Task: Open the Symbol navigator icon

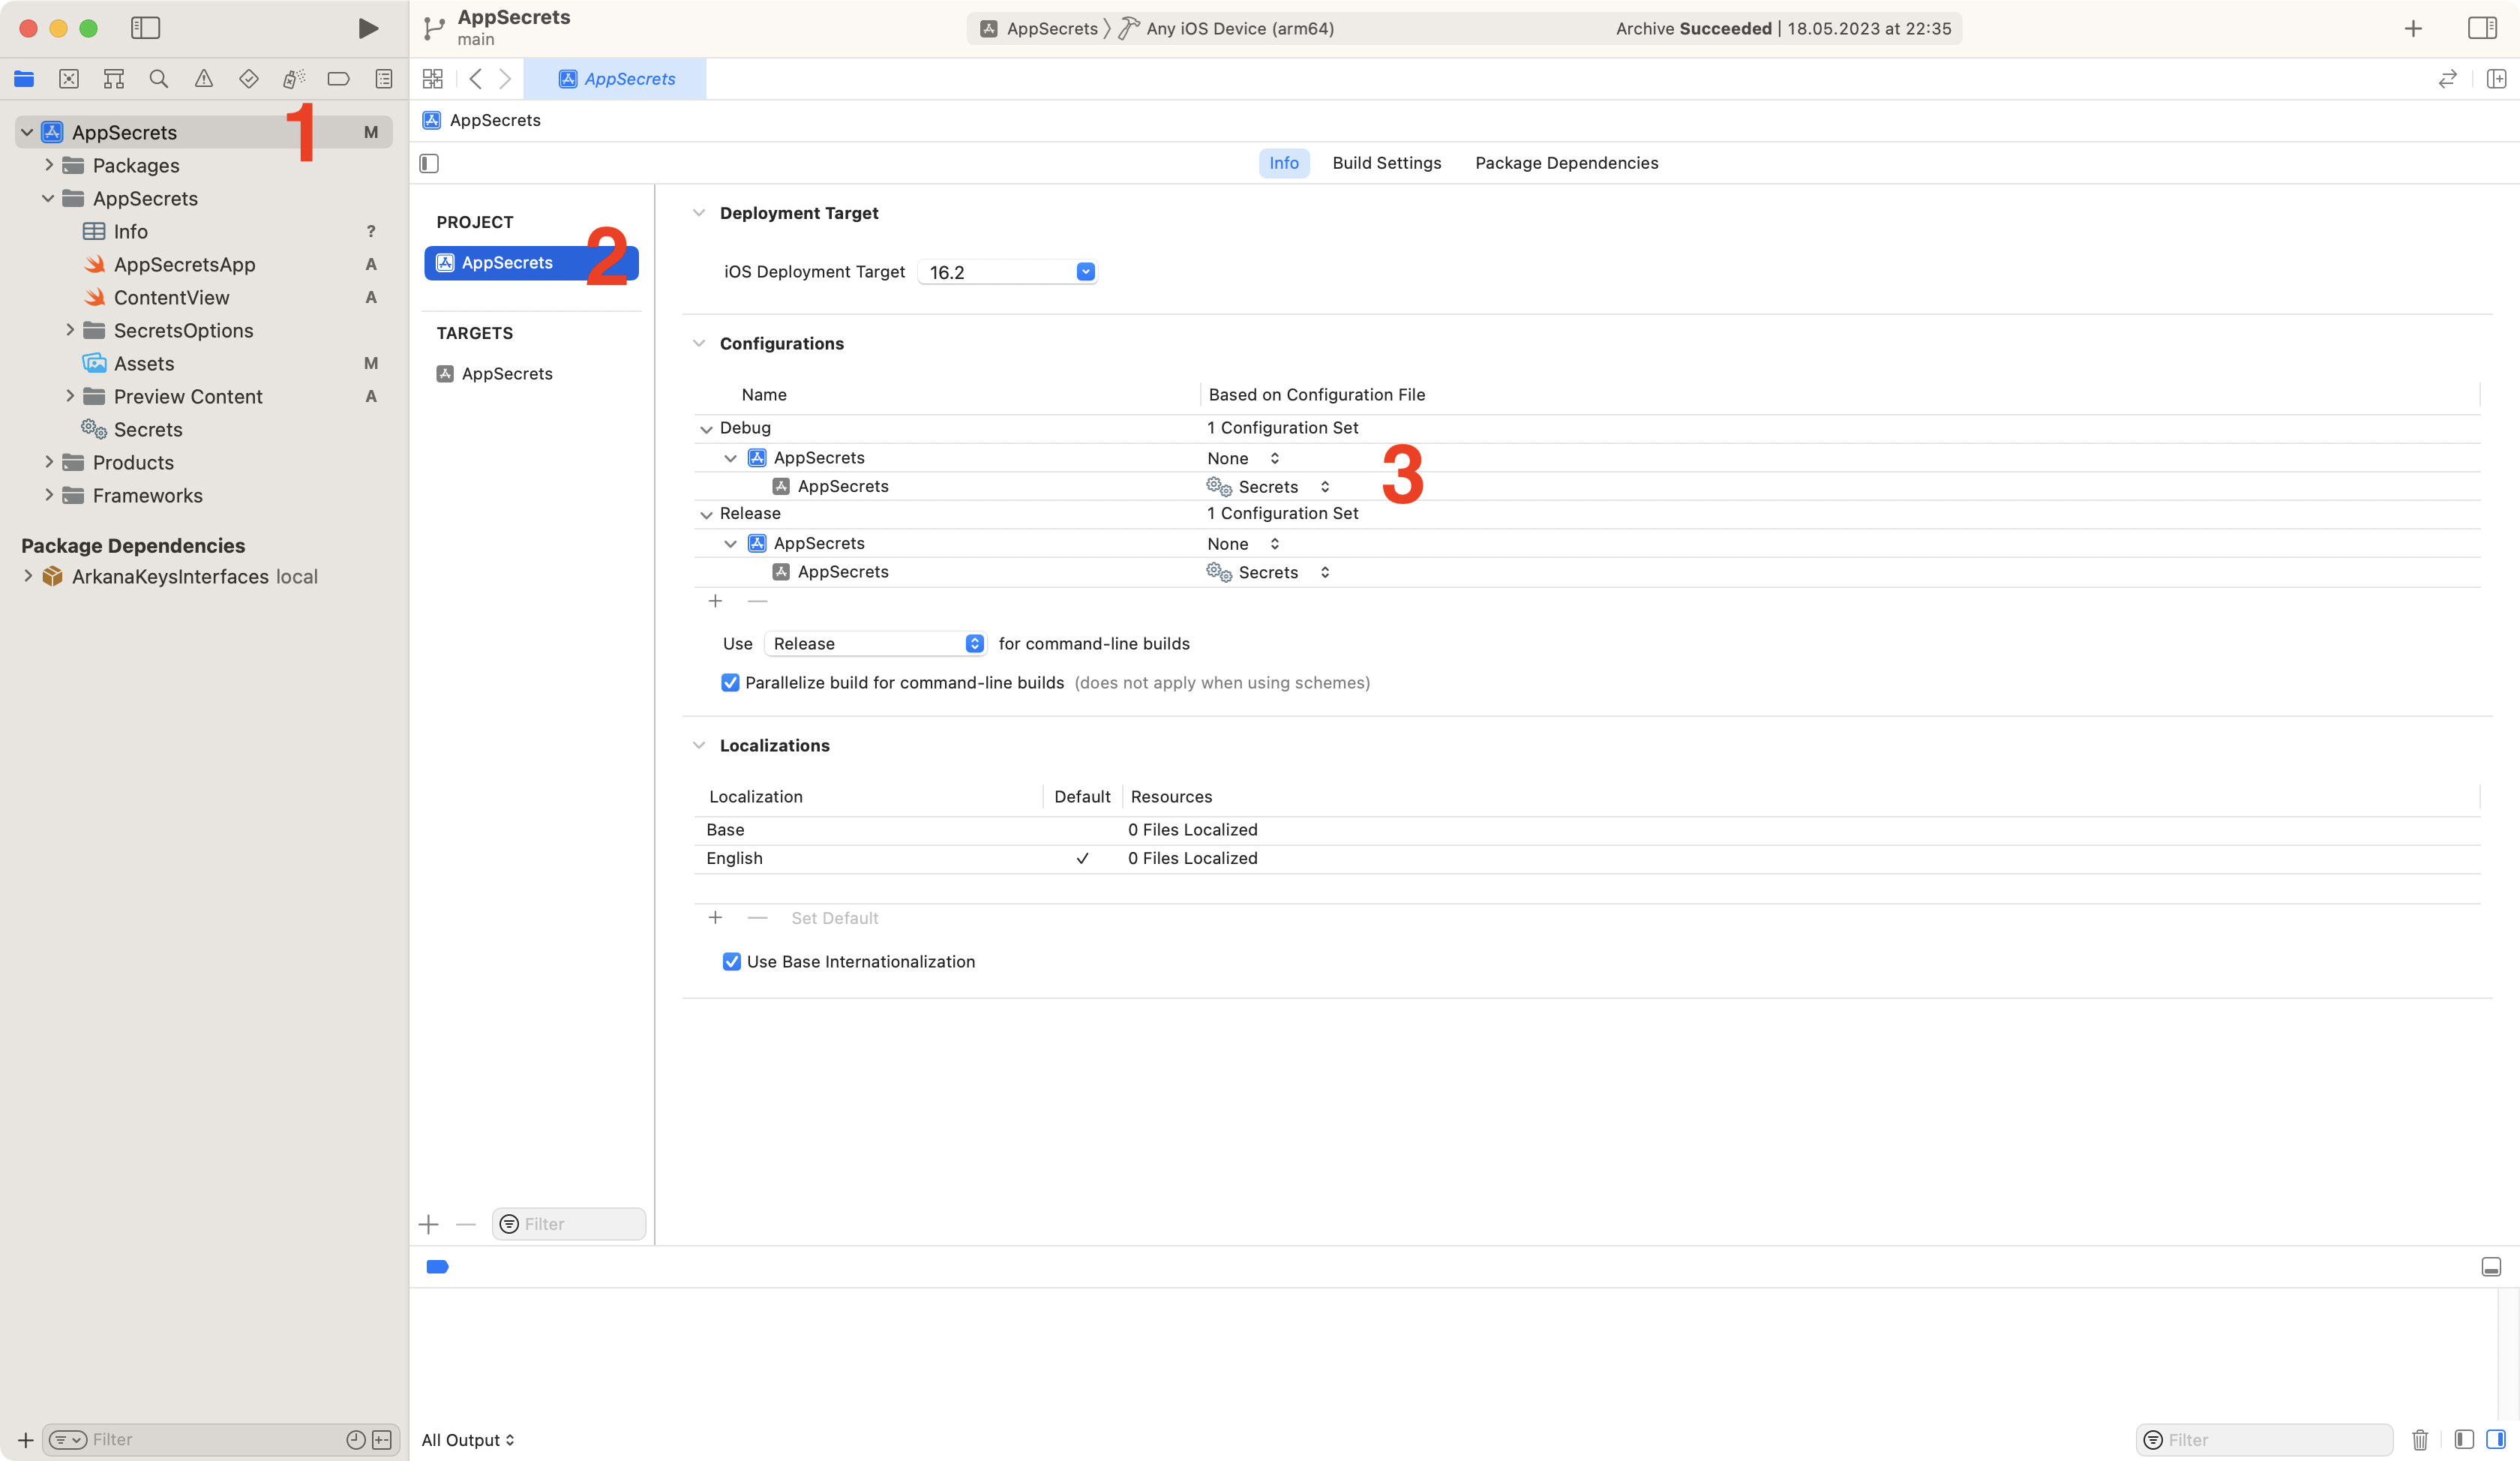Action: (114, 78)
